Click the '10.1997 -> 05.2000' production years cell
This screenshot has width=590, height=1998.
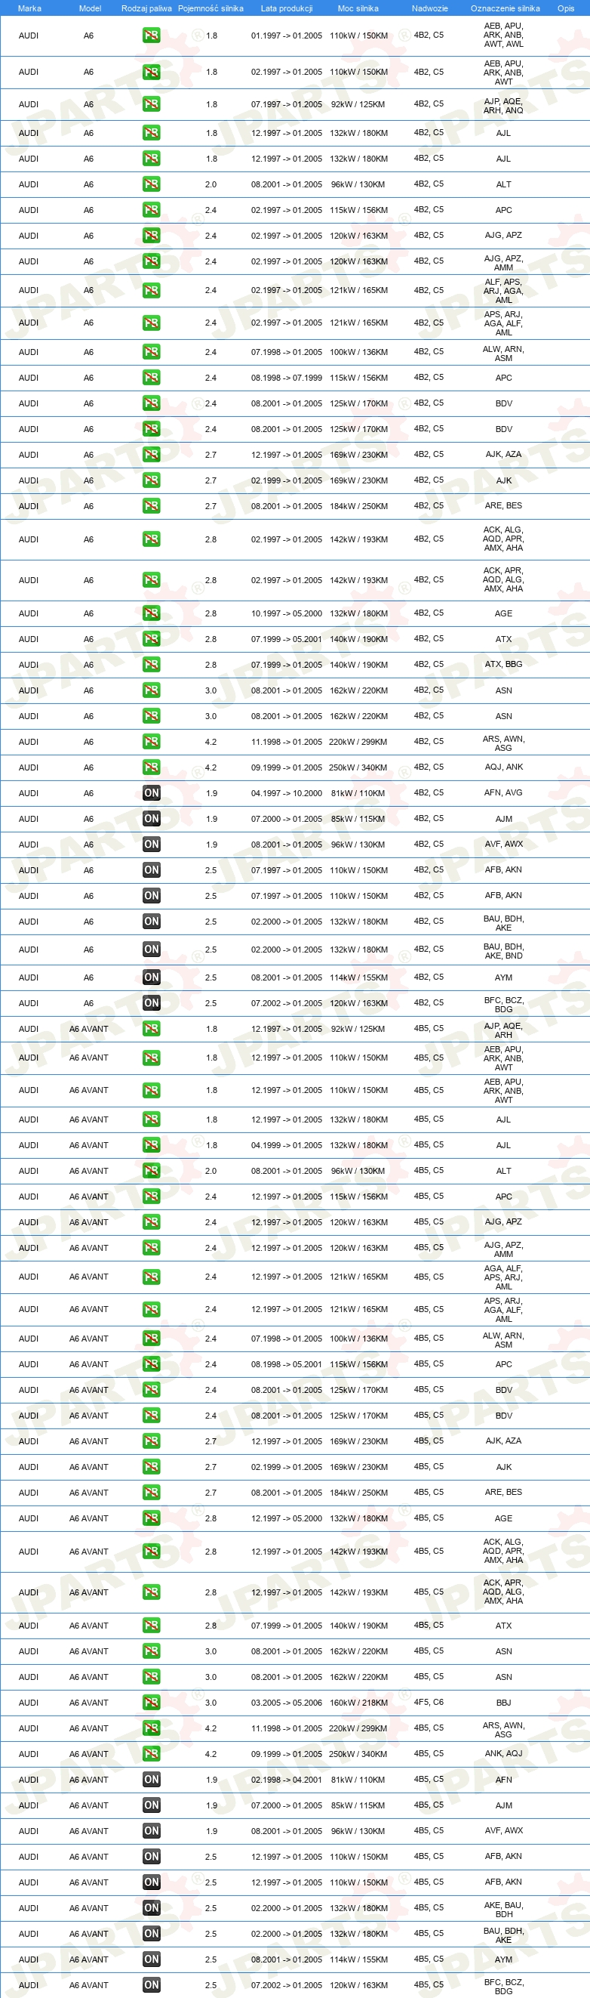(287, 613)
